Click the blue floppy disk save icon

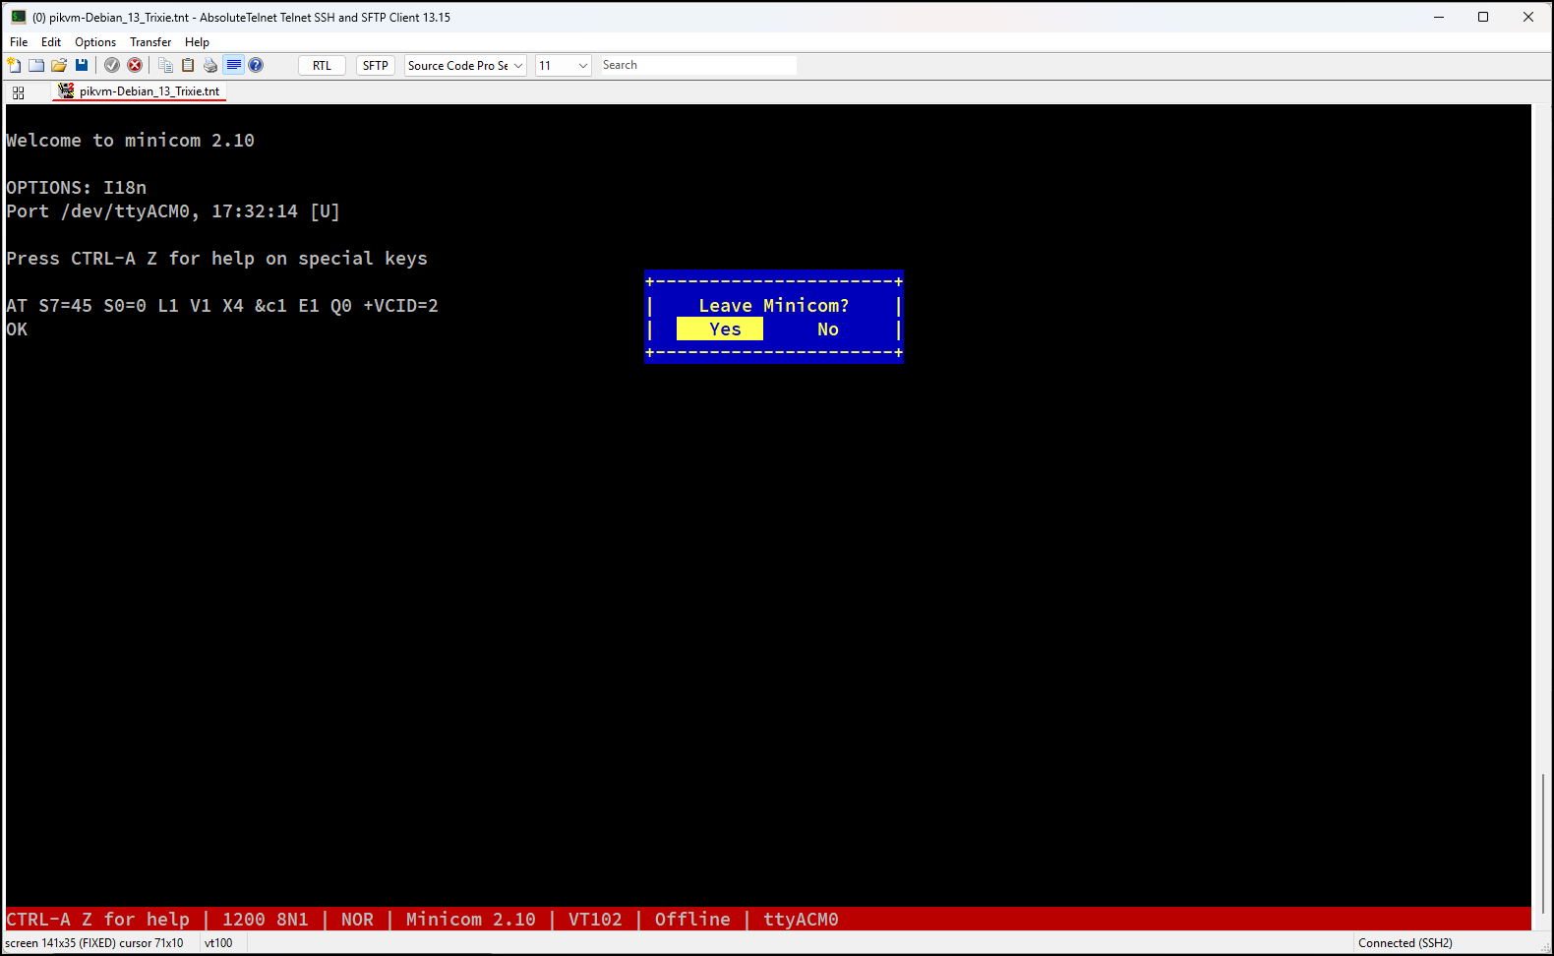[82, 65]
